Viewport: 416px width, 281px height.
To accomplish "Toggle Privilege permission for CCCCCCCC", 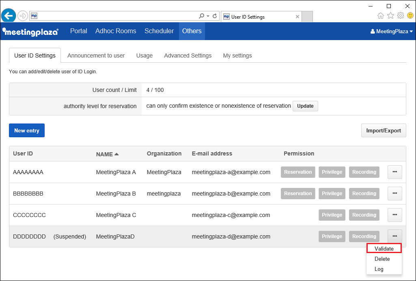I will point(332,215).
